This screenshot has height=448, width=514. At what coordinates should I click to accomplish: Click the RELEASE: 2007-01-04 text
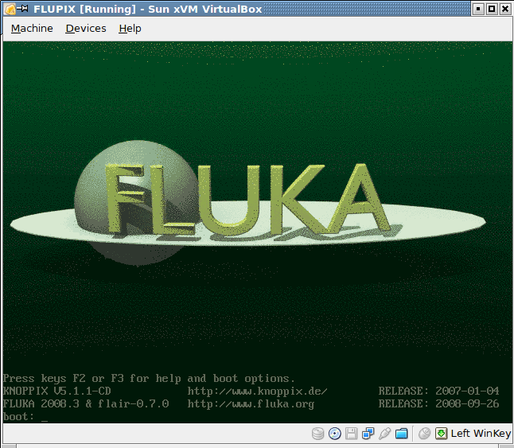[x=438, y=391]
